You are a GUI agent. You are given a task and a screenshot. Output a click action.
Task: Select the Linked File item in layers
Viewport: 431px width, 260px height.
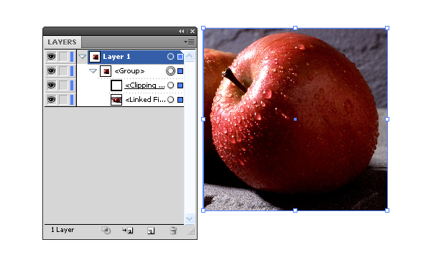click(x=145, y=100)
